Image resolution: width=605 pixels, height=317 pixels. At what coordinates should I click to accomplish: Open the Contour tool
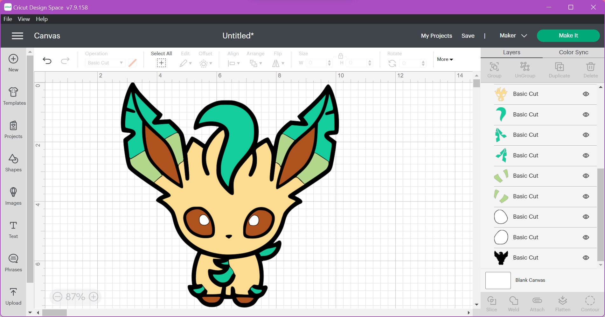590,303
